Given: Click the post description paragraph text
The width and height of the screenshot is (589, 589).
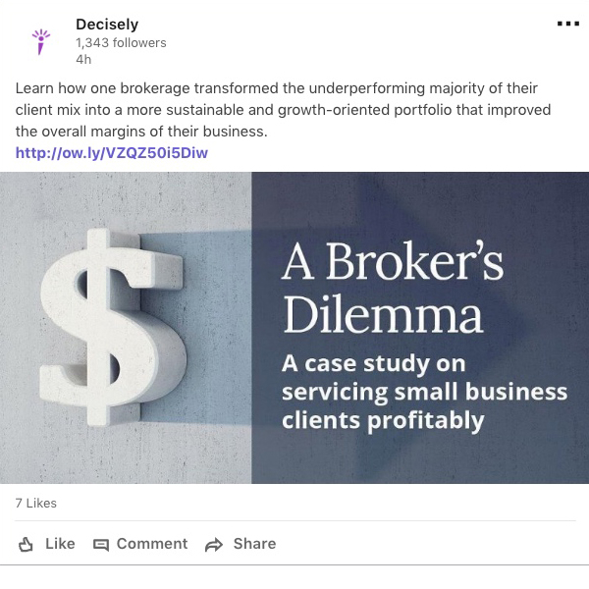Looking at the screenshot, I should click(x=285, y=110).
